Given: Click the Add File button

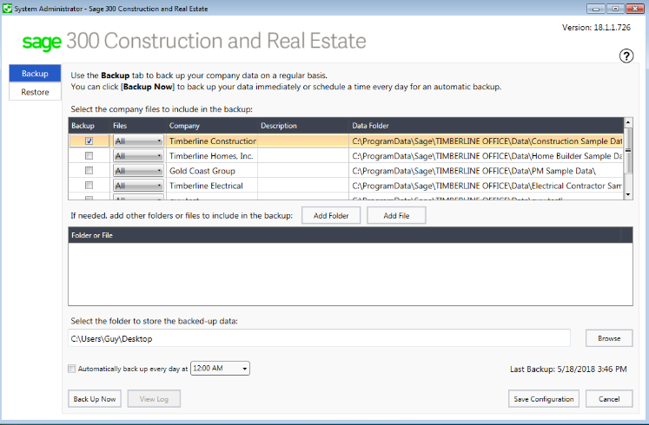Looking at the screenshot, I should pyautogui.click(x=396, y=216).
